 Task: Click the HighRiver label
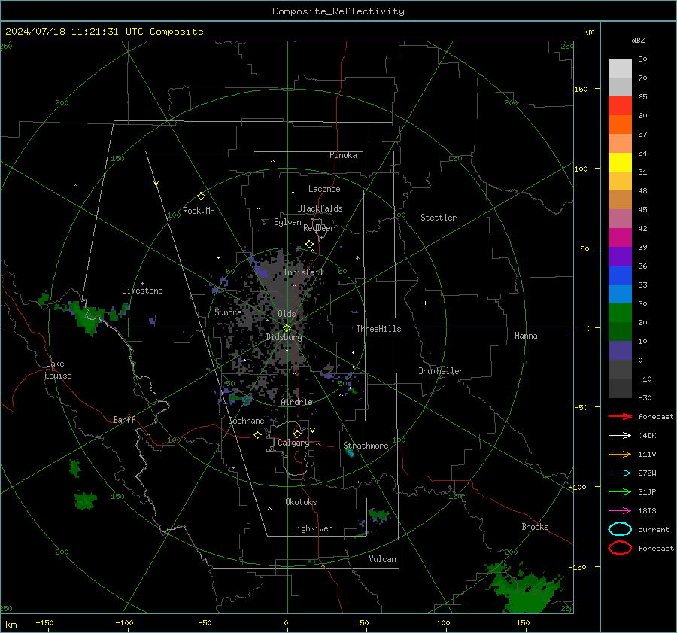point(312,528)
